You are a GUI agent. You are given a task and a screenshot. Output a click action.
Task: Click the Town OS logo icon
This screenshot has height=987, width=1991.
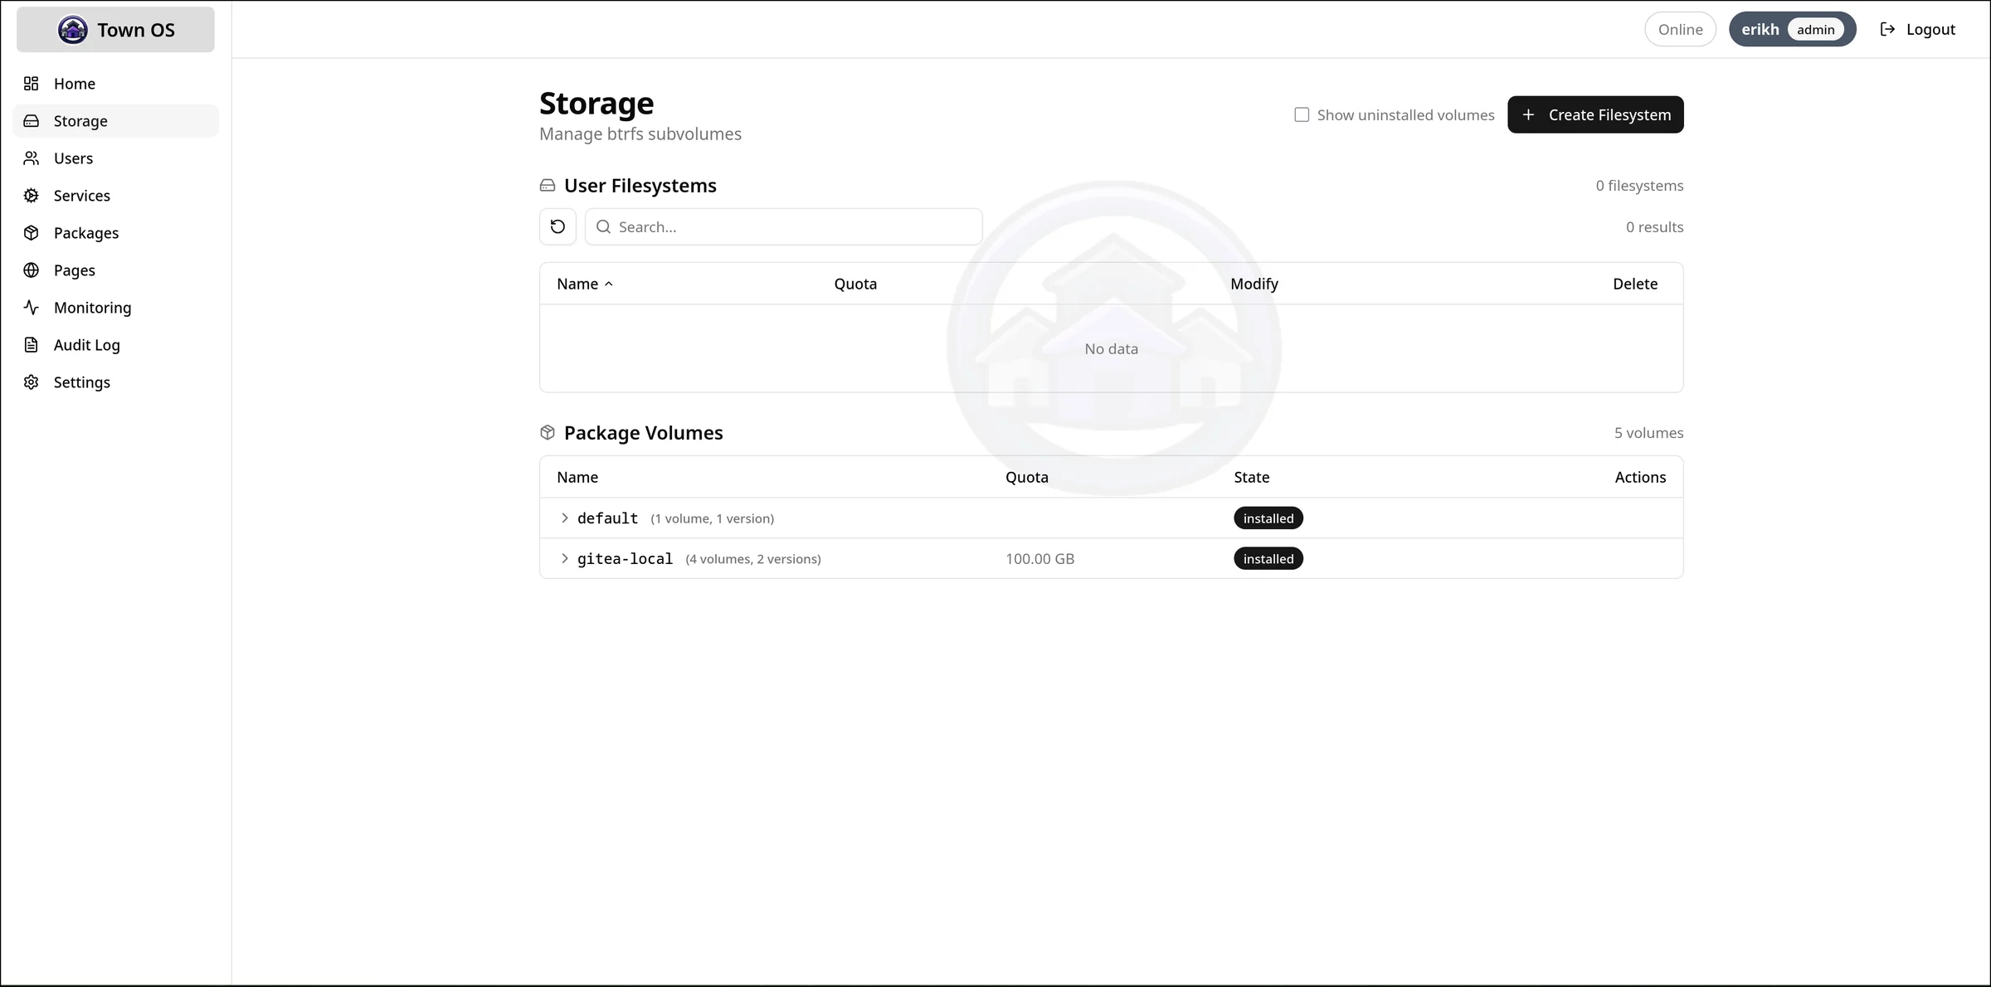pyautogui.click(x=72, y=30)
